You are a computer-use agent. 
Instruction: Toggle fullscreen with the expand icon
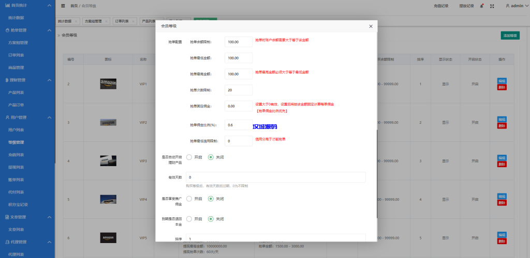coord(492,6)
